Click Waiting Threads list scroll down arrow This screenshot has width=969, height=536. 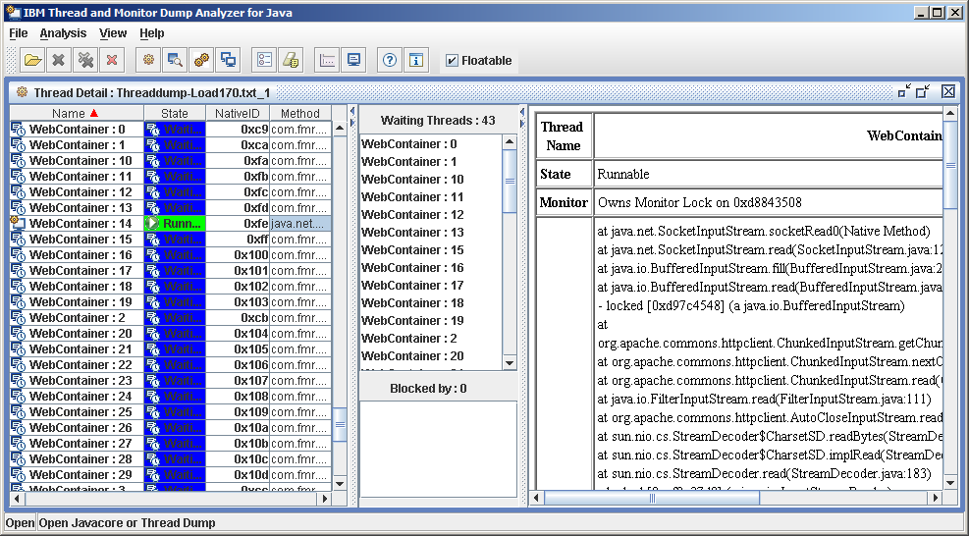point(510,363)
